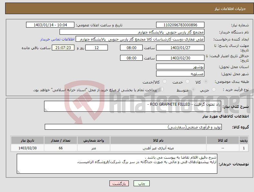
Task: Click the unit cell متر
Action: (x=94, y=148)
